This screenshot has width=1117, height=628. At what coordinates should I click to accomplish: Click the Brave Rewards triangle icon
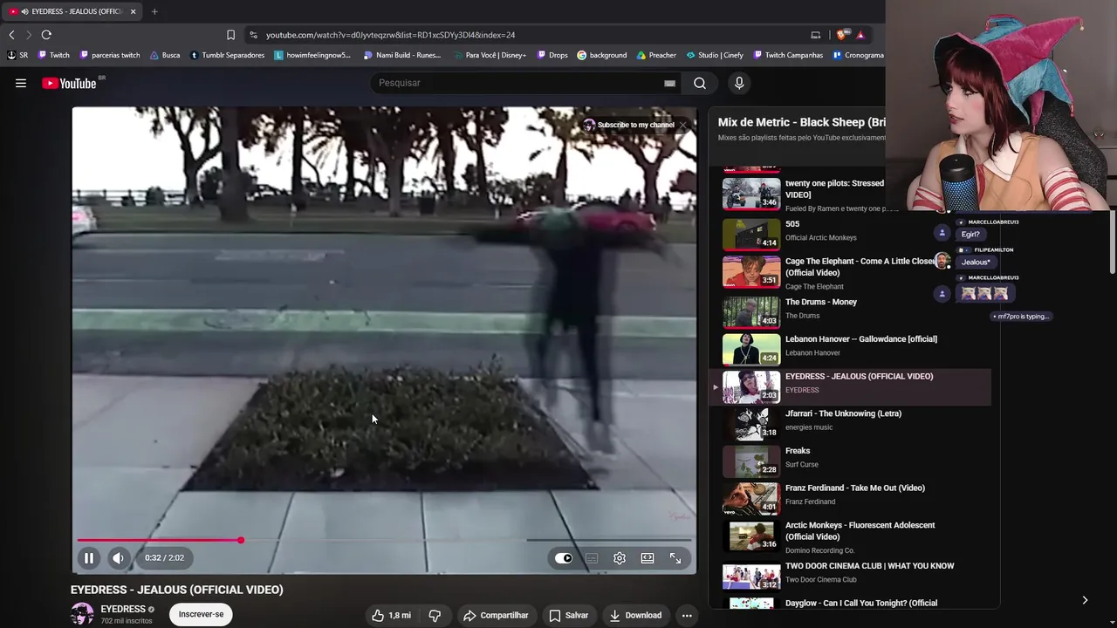point(860,35)
